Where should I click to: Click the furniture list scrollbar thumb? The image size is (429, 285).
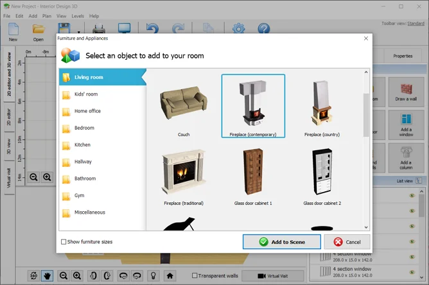(x=366, y=115)
